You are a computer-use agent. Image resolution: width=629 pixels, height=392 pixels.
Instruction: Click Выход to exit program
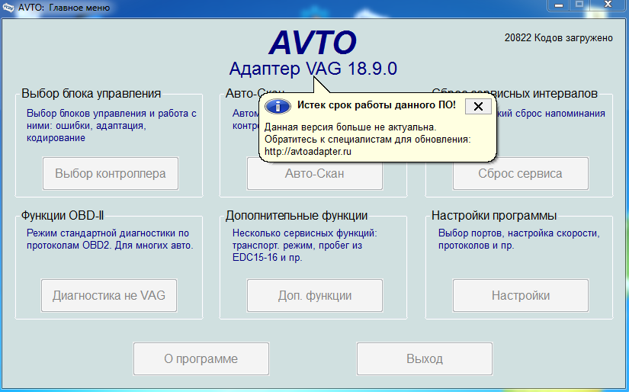click(x=425, y=358)
